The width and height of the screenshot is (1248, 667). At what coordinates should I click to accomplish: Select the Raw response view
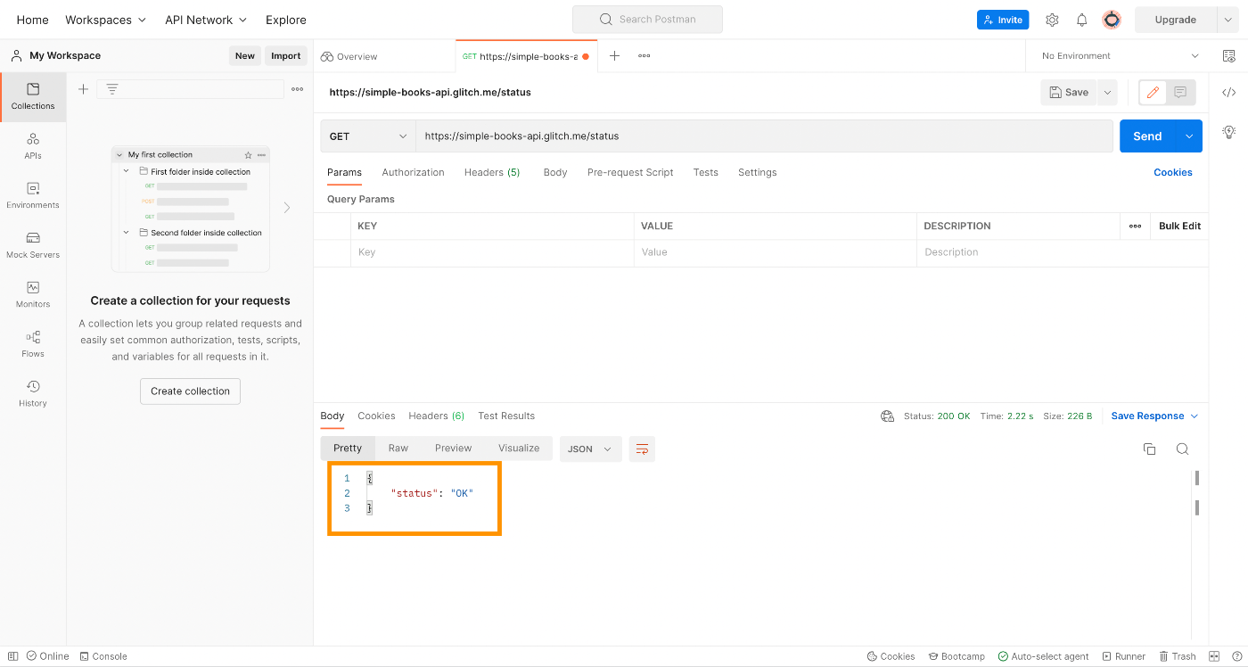(x=398, y=448)
